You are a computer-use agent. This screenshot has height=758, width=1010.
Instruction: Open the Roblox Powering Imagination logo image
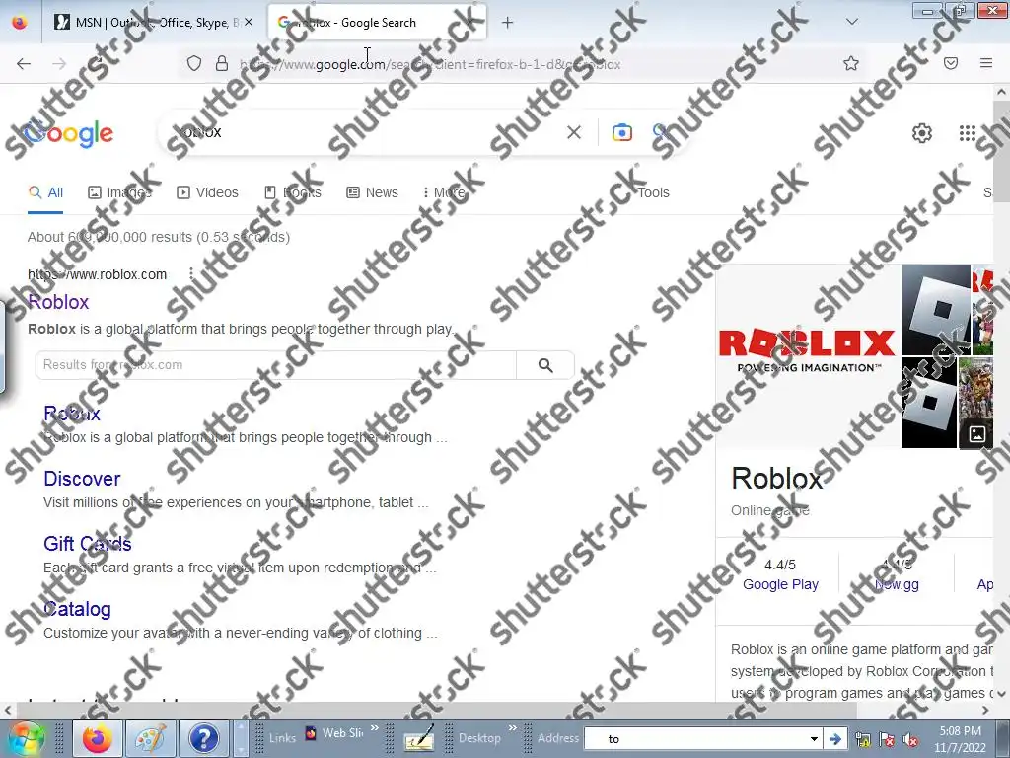pos(808,355)
